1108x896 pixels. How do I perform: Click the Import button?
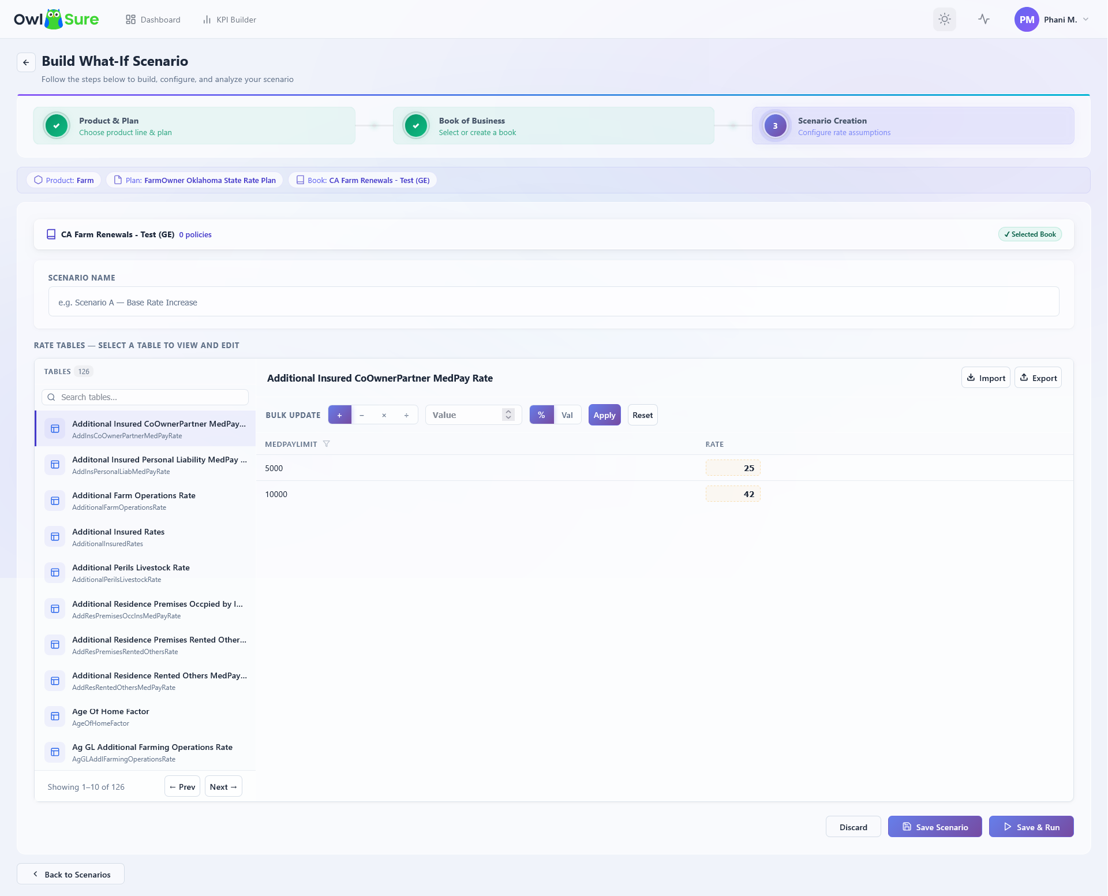(x=986, y=378)
